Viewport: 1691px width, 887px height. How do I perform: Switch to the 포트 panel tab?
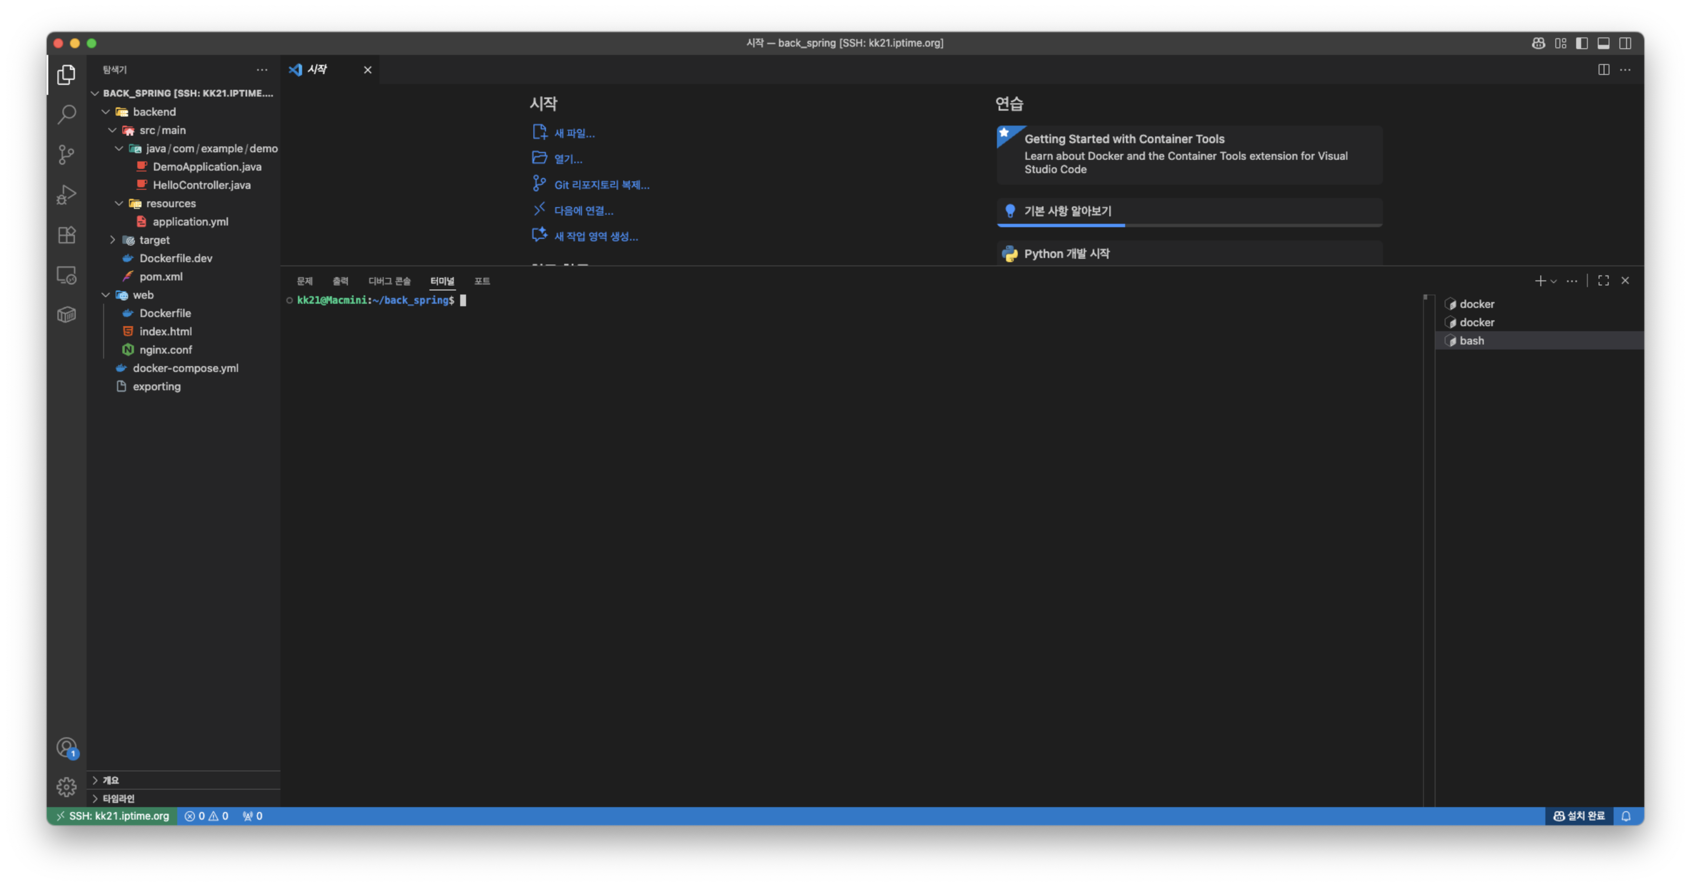pyautogui.click(x=482, y=281)
